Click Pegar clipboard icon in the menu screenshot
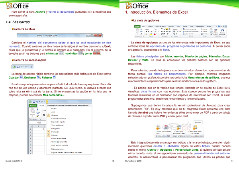Screen dimensions: 239x169 (33, 110)
